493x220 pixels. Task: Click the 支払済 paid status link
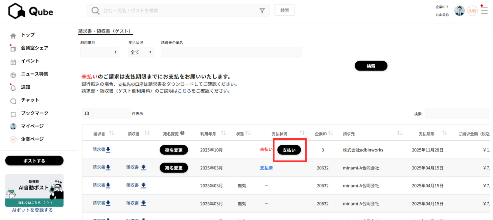(266, 167)
